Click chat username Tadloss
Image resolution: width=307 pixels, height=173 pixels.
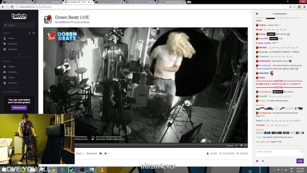pos(263,25)
